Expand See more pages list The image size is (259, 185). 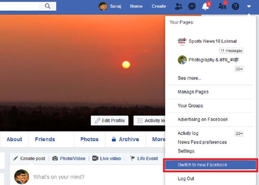coord(189,78)
